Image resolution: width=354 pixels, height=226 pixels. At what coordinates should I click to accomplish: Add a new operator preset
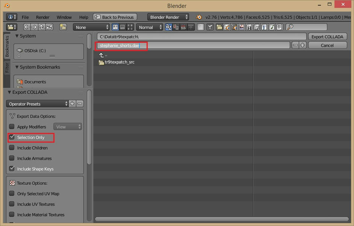click(x=72, y=104)
